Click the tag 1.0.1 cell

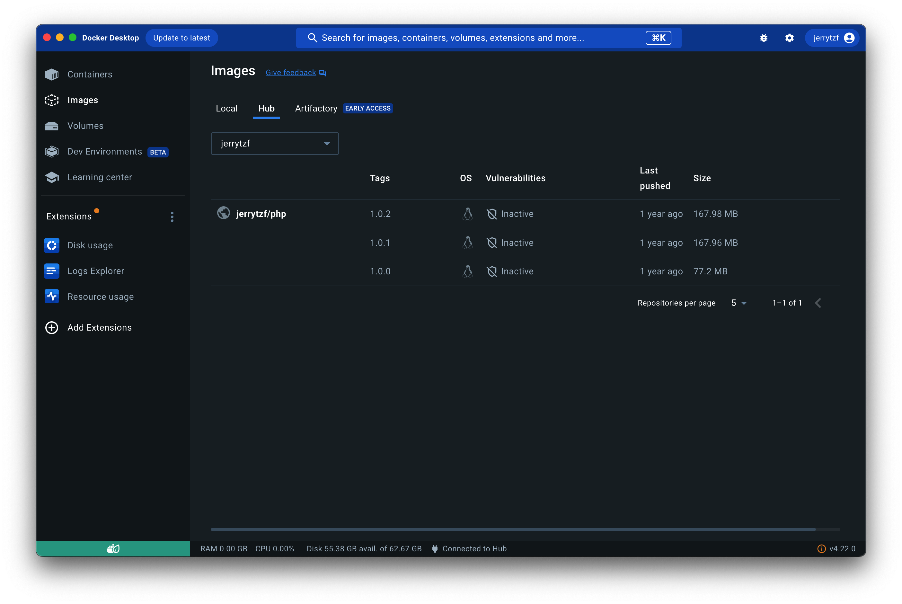click(380, 243)
